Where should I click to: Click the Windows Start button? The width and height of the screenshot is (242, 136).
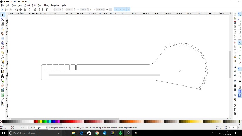pos(4,133)
